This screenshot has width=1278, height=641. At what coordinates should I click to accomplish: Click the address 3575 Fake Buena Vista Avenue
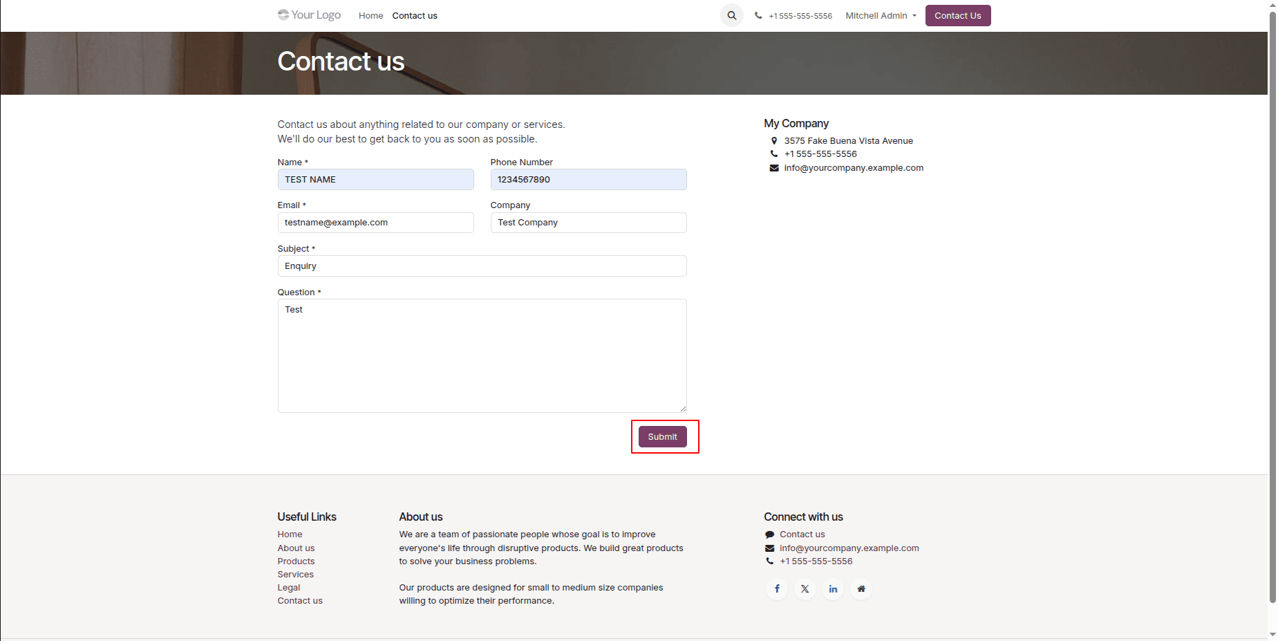coord(848,141)
